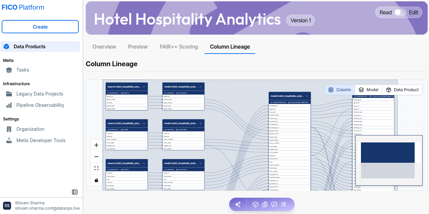Zoom in on the lineage graph
The width and height of the screenshot is (429, 214).
click(96, 145)
